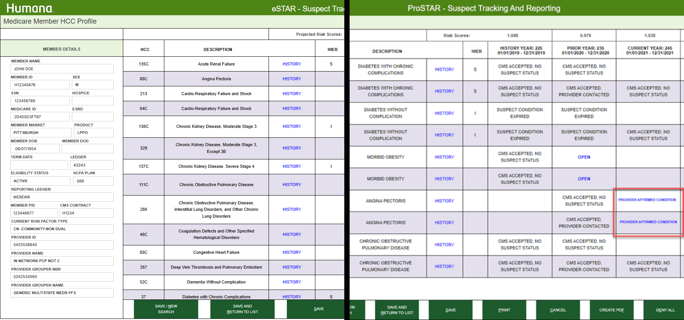684x320 pixels.
Task: Click the Provider ID field 3425536645
Action: click(62, 245)
